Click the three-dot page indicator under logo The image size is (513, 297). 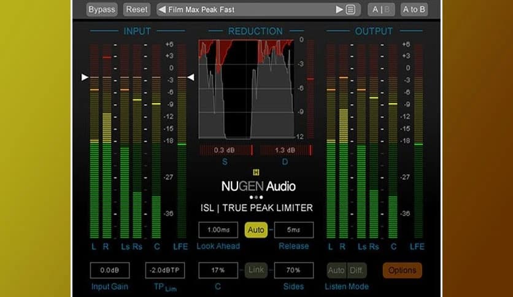click(256, 197)
